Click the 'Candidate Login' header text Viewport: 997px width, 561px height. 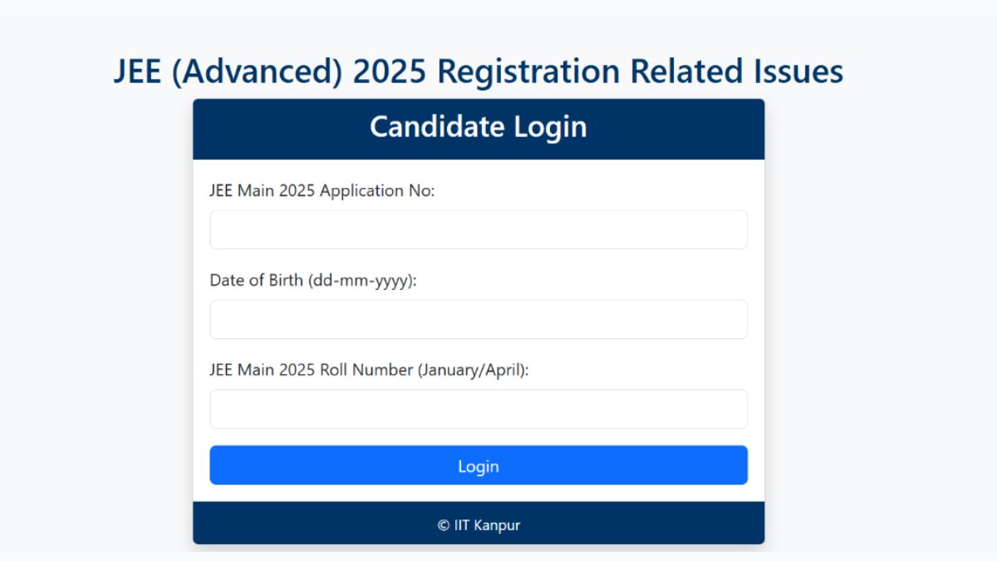tap(479, 127)
